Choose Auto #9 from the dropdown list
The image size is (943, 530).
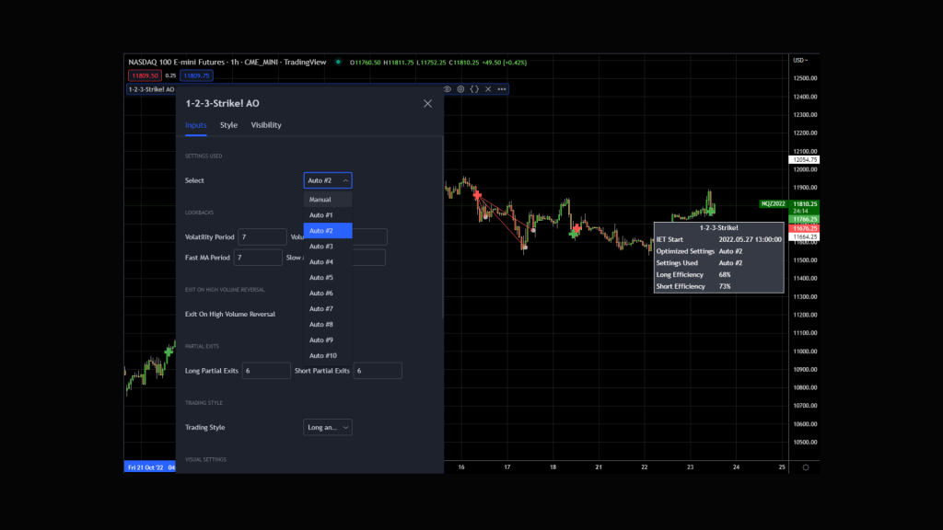click(x=328, y=340)
